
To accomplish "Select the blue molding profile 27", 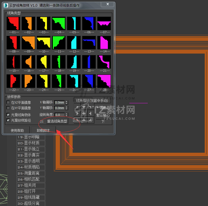I will [89, 81].
